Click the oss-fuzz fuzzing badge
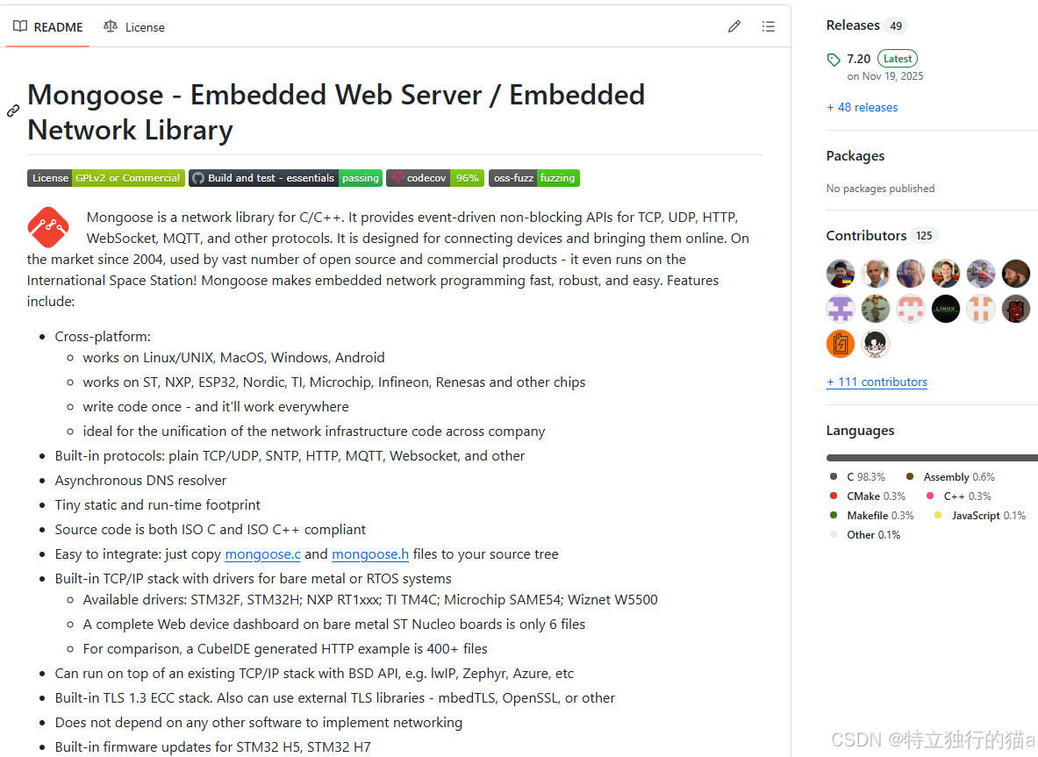The image size is (1038, 757). pos(534,178)
